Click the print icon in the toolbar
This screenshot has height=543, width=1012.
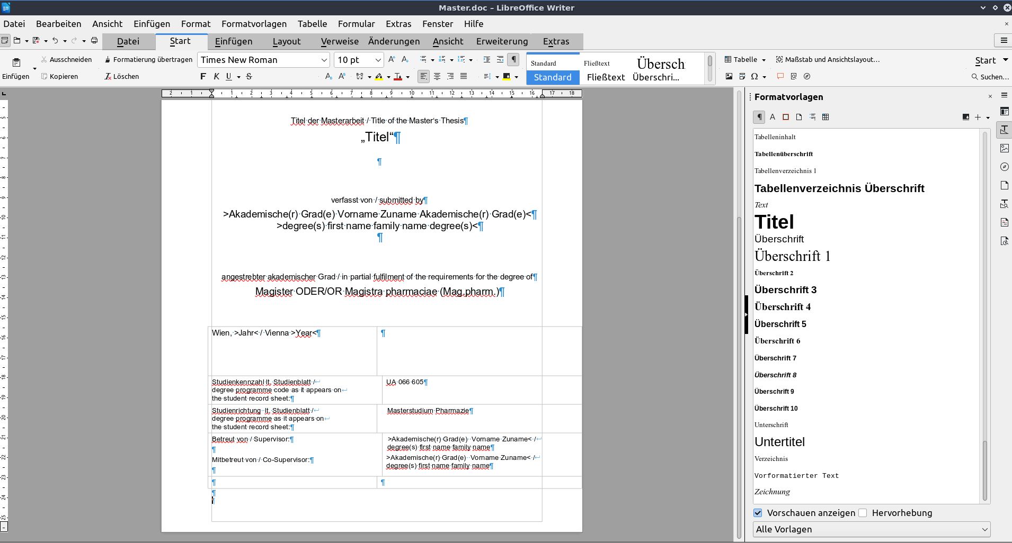pyautogui.click(x=94, y=41)
